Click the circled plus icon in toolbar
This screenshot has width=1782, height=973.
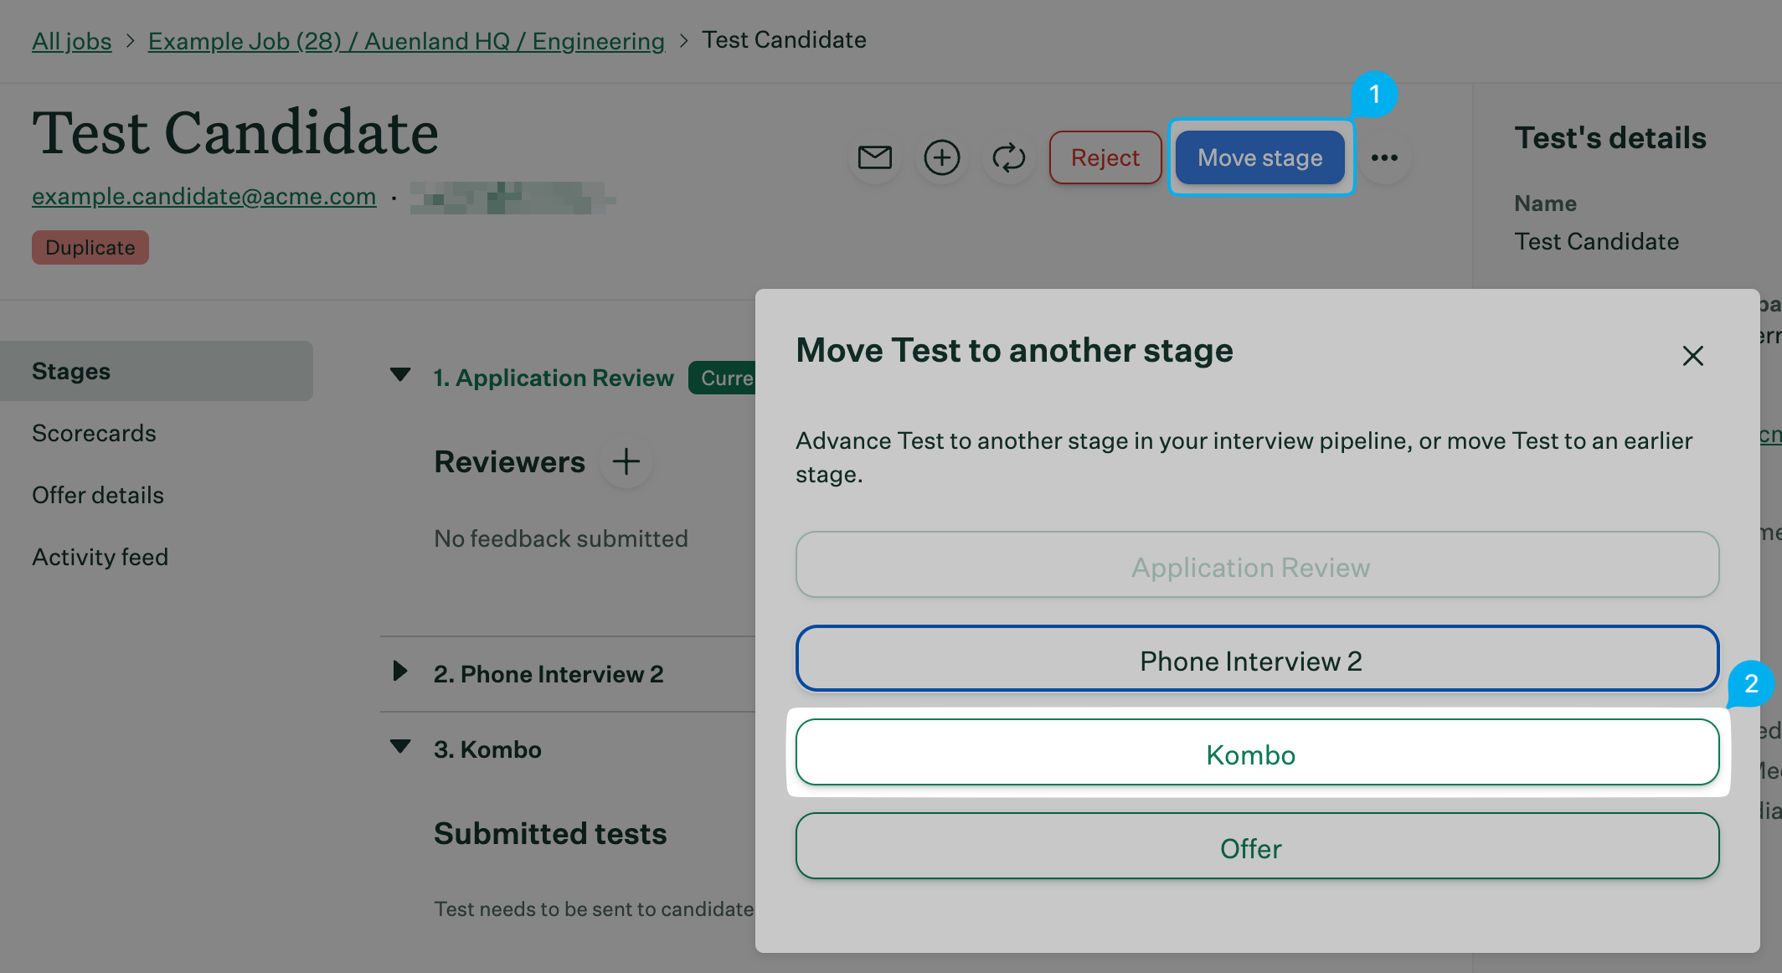(942, 157)
